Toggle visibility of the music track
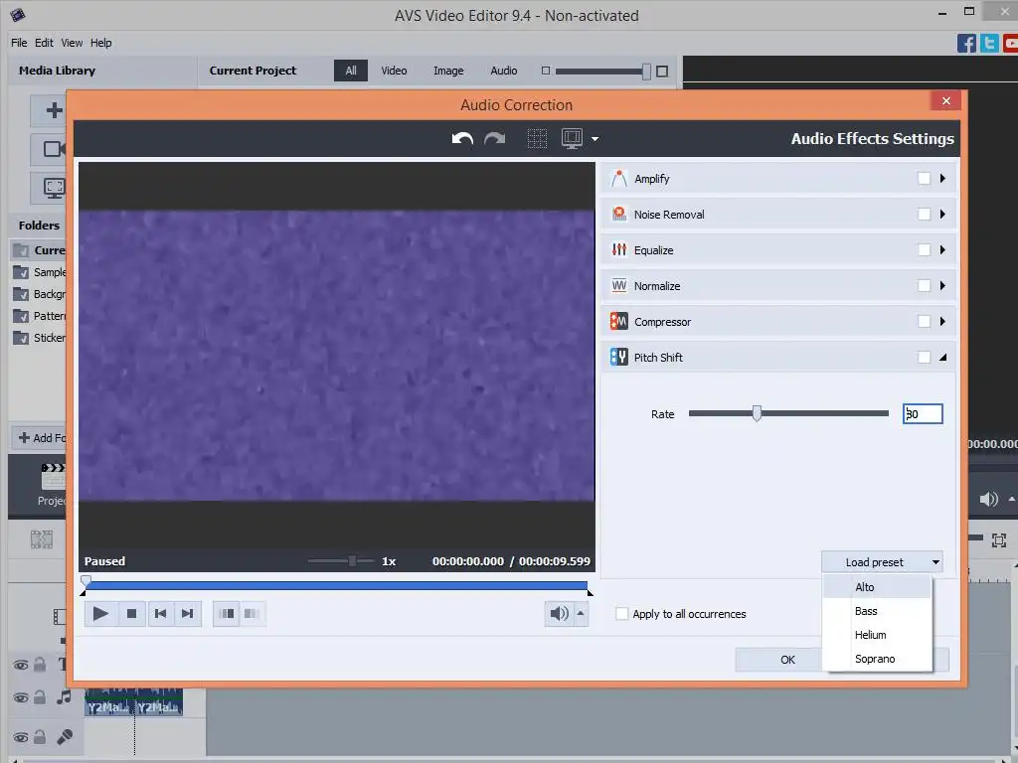The width and height of the screenshot is (1018, 763). point(21,698)
